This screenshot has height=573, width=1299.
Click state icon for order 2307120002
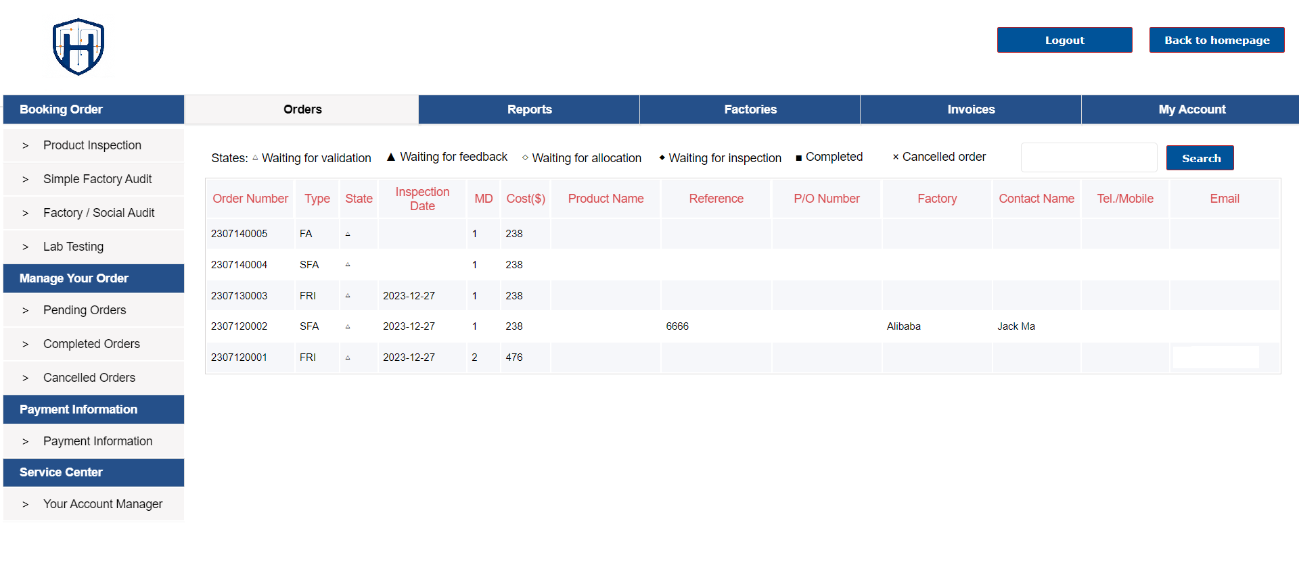click(348, 326)
